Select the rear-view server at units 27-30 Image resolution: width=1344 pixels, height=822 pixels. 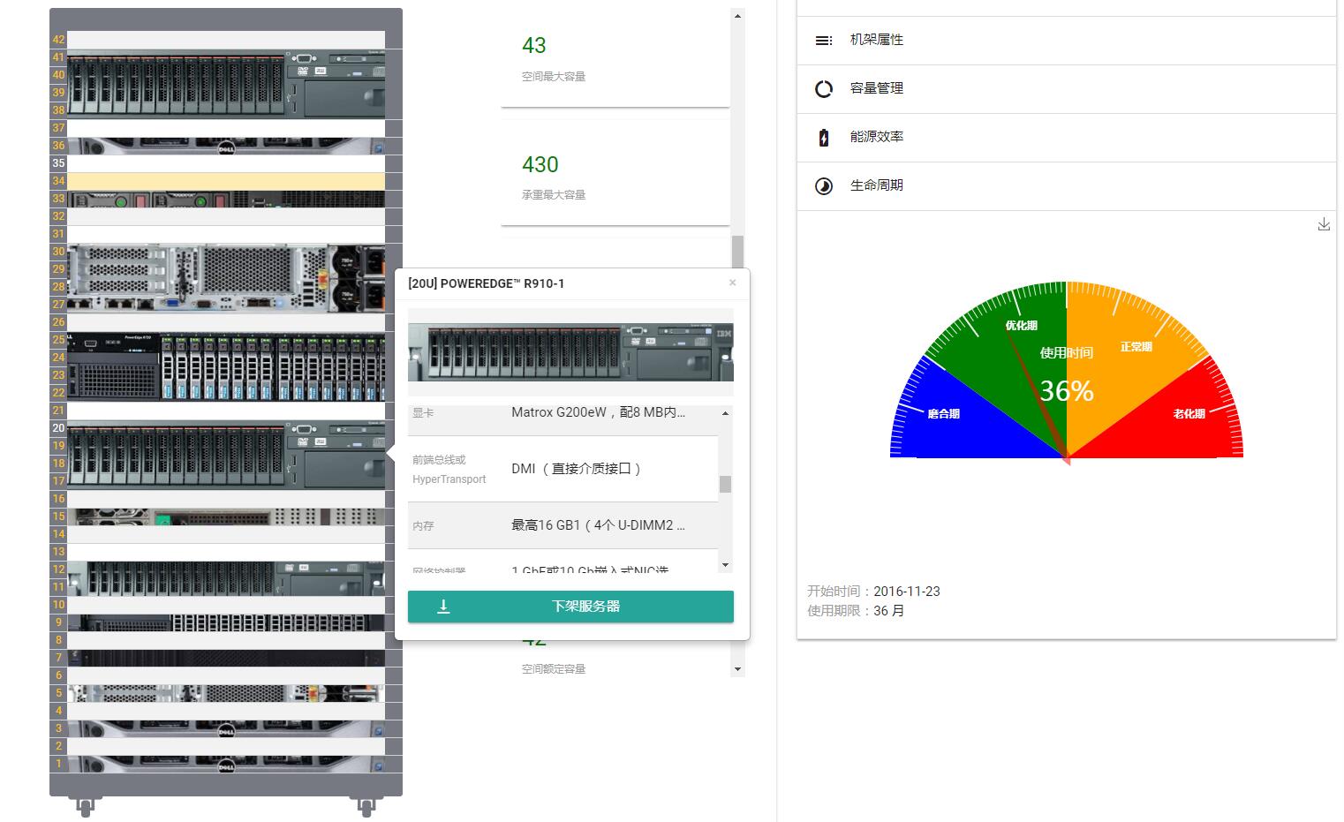[x=226, y=278]
